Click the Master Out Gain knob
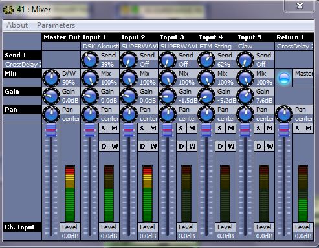This screenshot has height=248, width=319. click(51, 96)
